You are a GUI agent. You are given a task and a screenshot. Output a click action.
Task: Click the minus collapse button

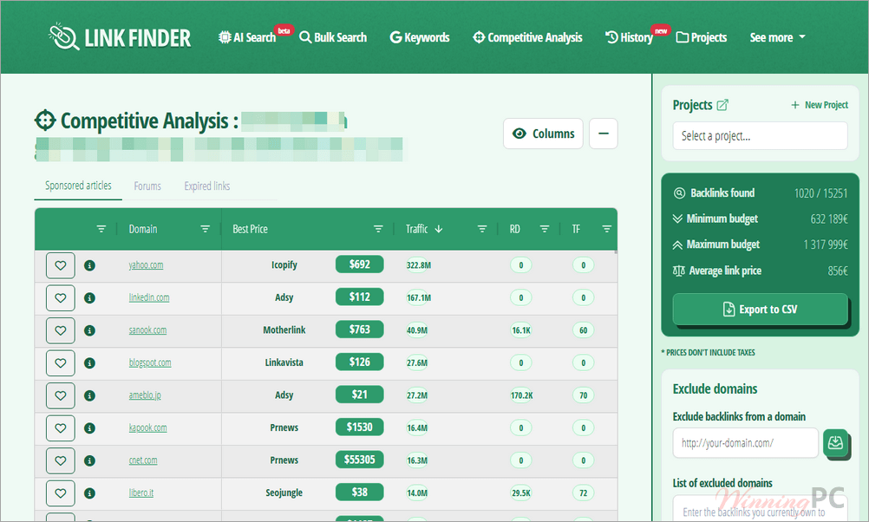604,134
